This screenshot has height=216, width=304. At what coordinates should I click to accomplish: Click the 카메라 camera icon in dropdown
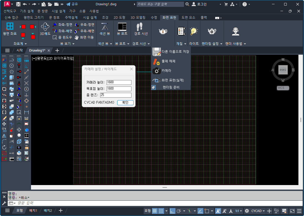[157, 71]
